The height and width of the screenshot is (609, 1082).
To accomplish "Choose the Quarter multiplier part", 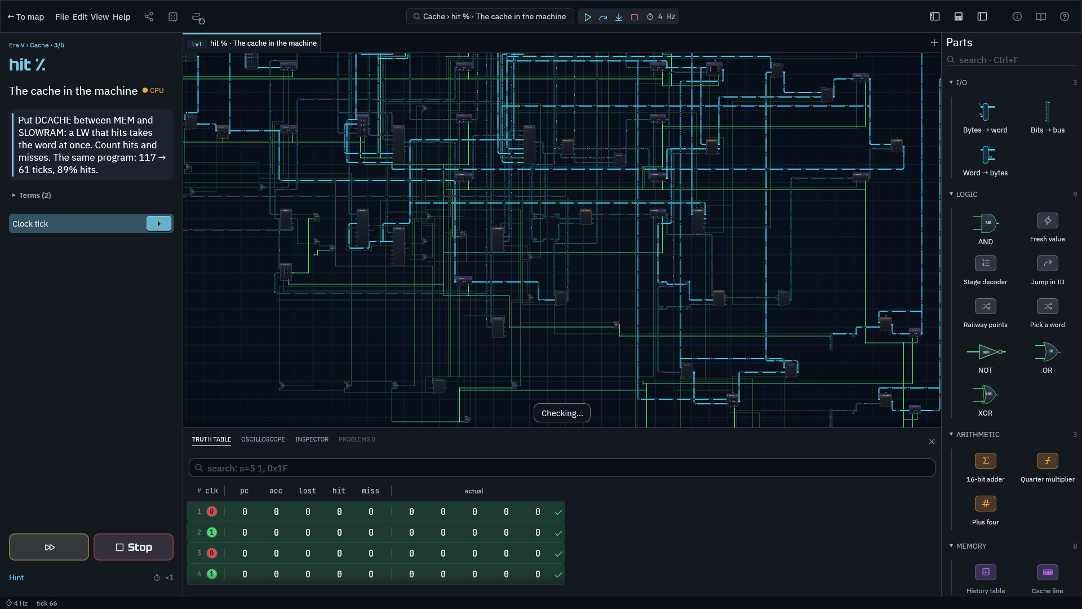I will pos(1047,468).
